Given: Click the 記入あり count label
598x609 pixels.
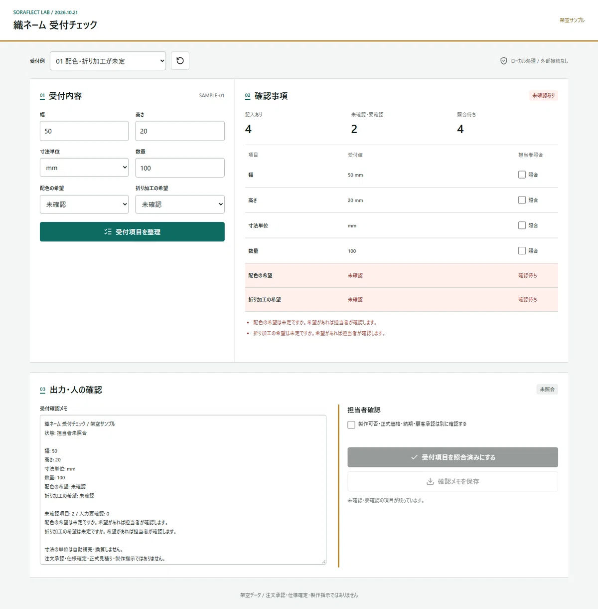Looking at the screenshot, I should [254, 115].
